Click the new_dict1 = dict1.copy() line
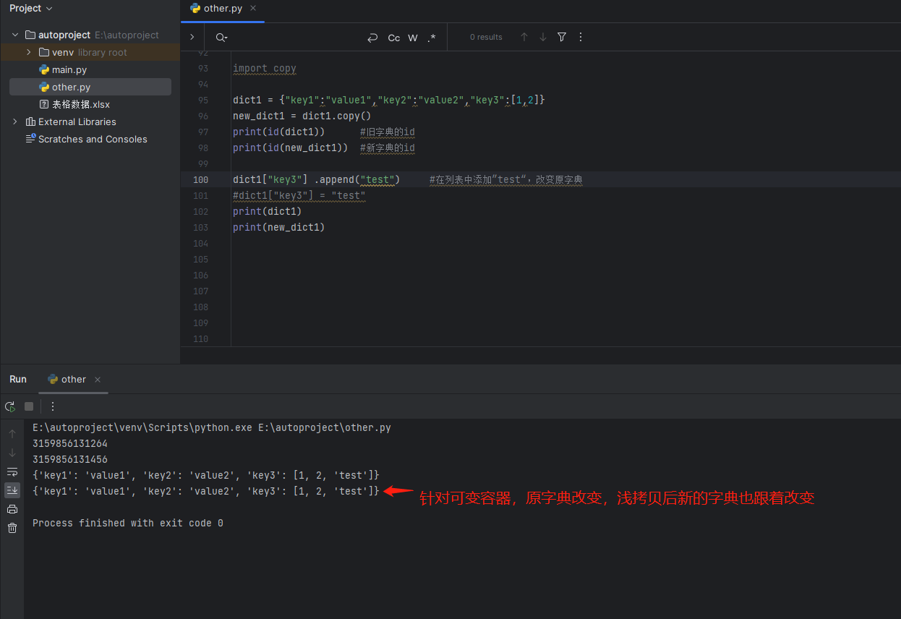The width and height of the screenshot is (901, 619). (x=302, y=116)
